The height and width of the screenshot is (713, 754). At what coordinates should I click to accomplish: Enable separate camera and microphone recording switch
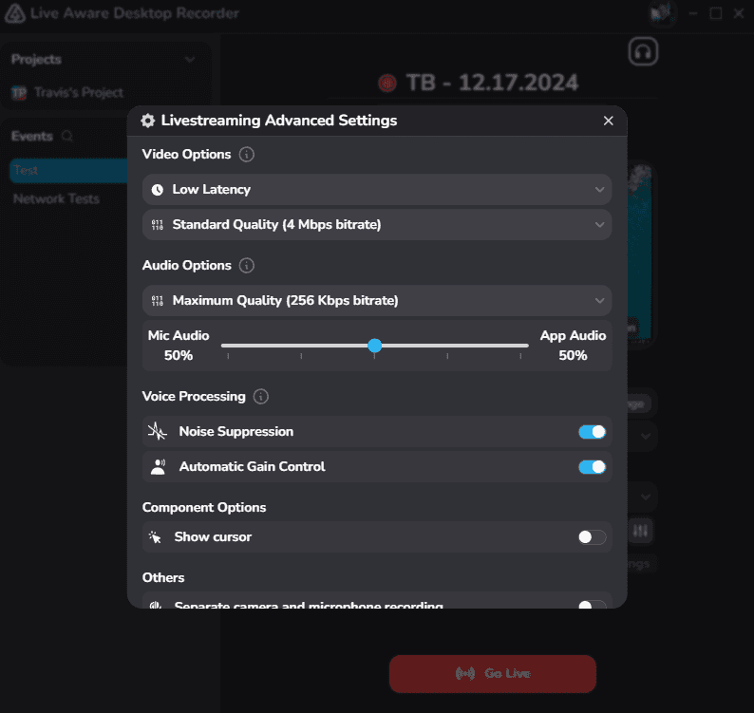pos(592,605)
